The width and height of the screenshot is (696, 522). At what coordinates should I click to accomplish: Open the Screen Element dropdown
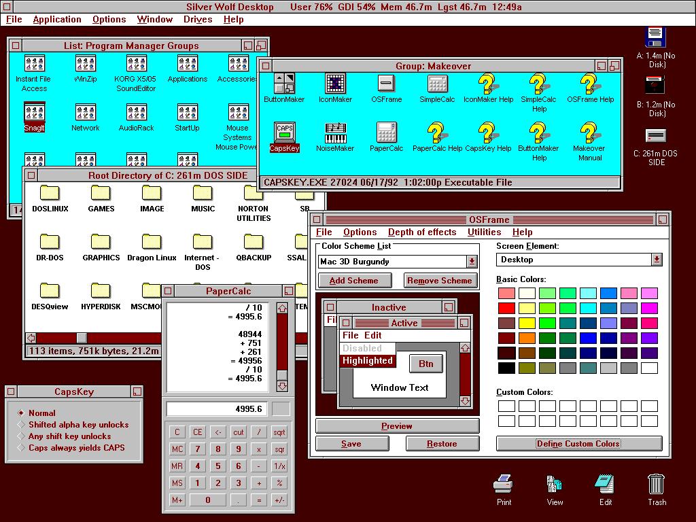click(656, 260)
